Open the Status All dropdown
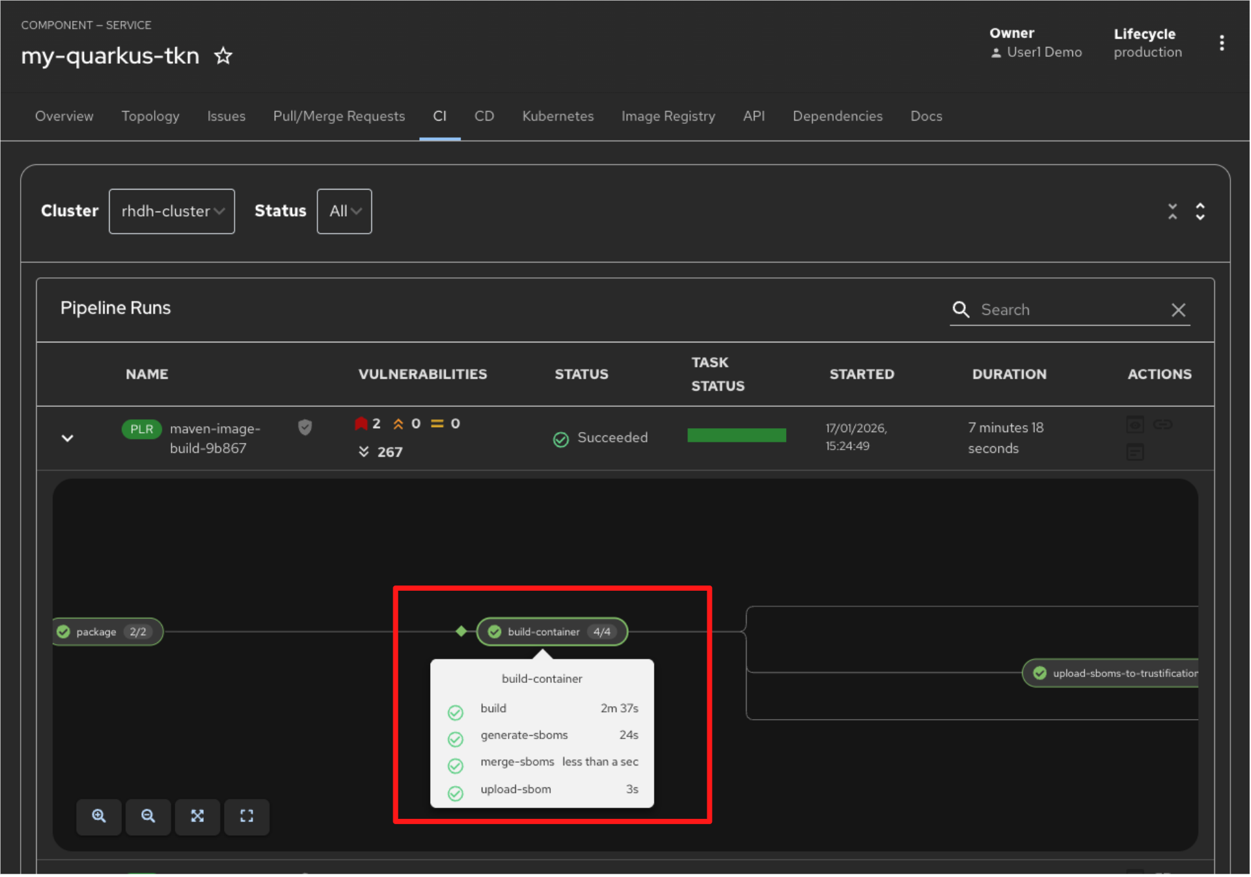Viewport: 1251px width, 877px height. [x=344, y=211]
